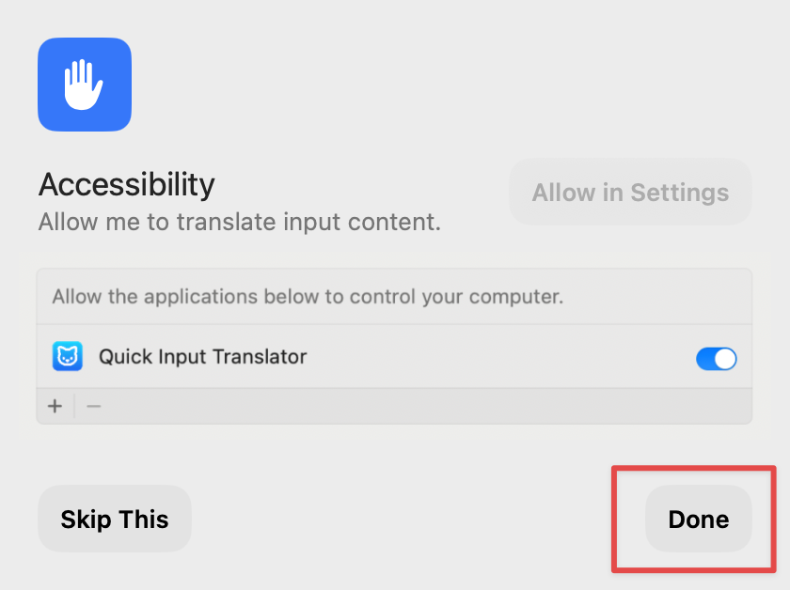Remove the application with the minus icon
The height and width of the screenshot is (590, 790).
[x=94, y=406]
